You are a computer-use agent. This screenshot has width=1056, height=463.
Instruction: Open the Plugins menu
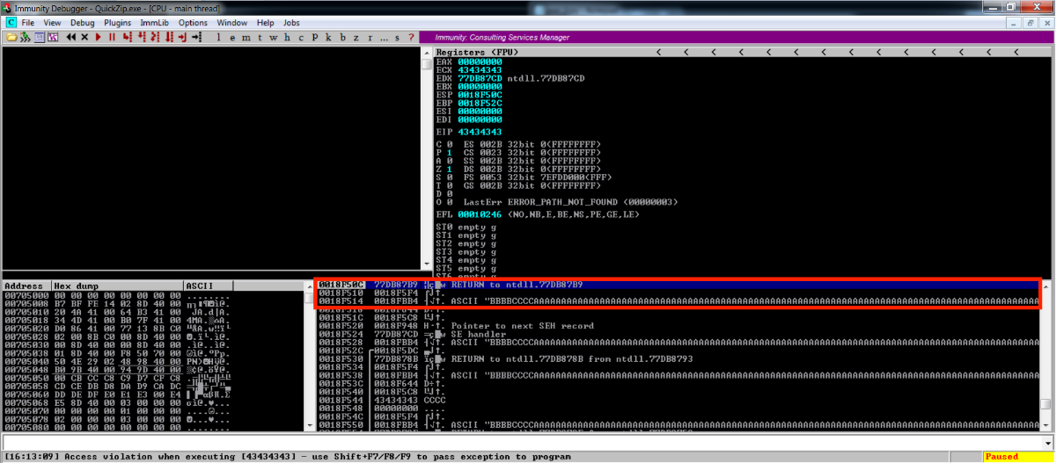(117, 22)
